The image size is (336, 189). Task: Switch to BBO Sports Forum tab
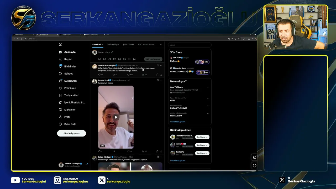coord(146,45)
